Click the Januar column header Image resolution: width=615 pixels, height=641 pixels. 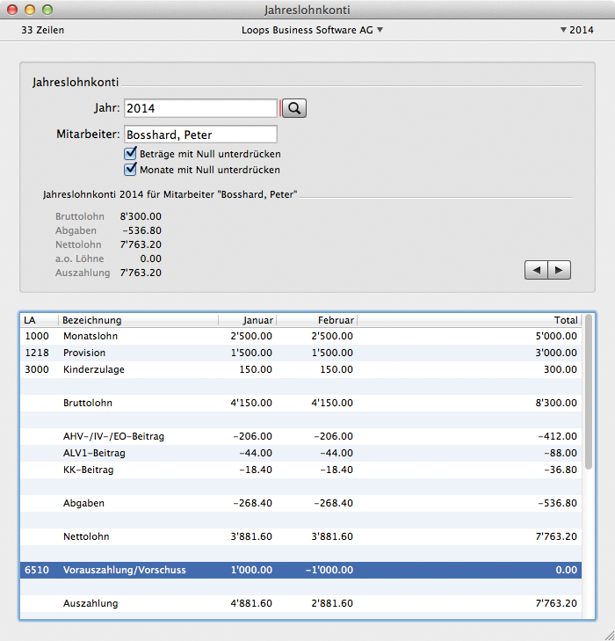tap(246, 320)
